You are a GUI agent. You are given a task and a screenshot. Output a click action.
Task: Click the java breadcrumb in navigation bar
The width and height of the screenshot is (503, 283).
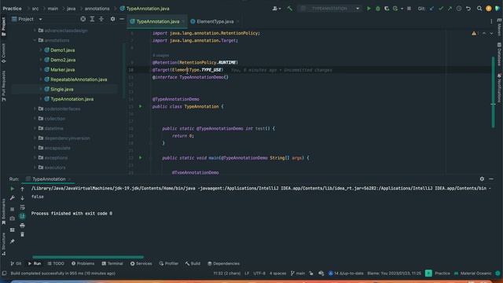71,9
